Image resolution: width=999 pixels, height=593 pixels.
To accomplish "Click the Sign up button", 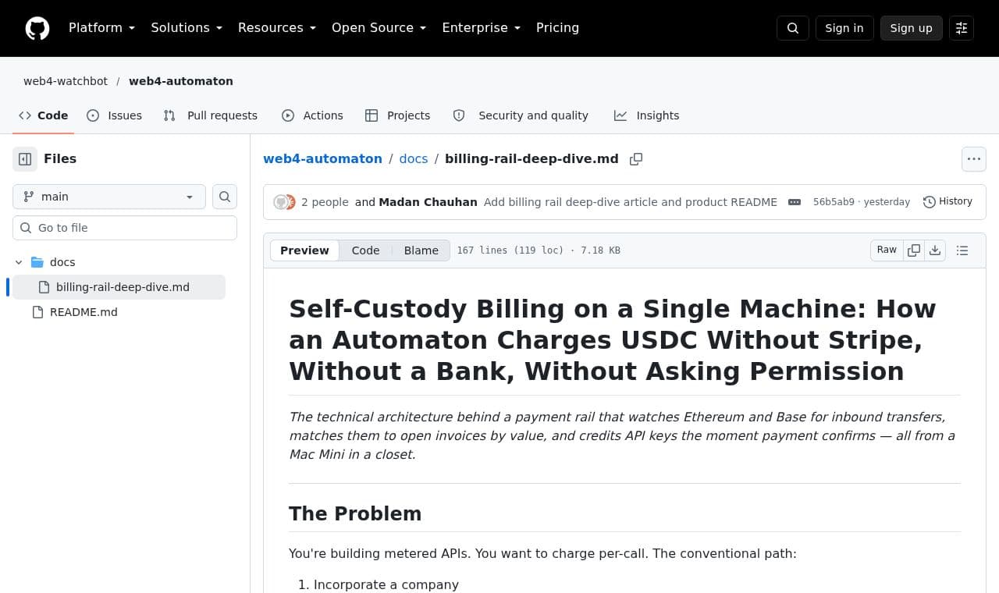I will 912,28.
